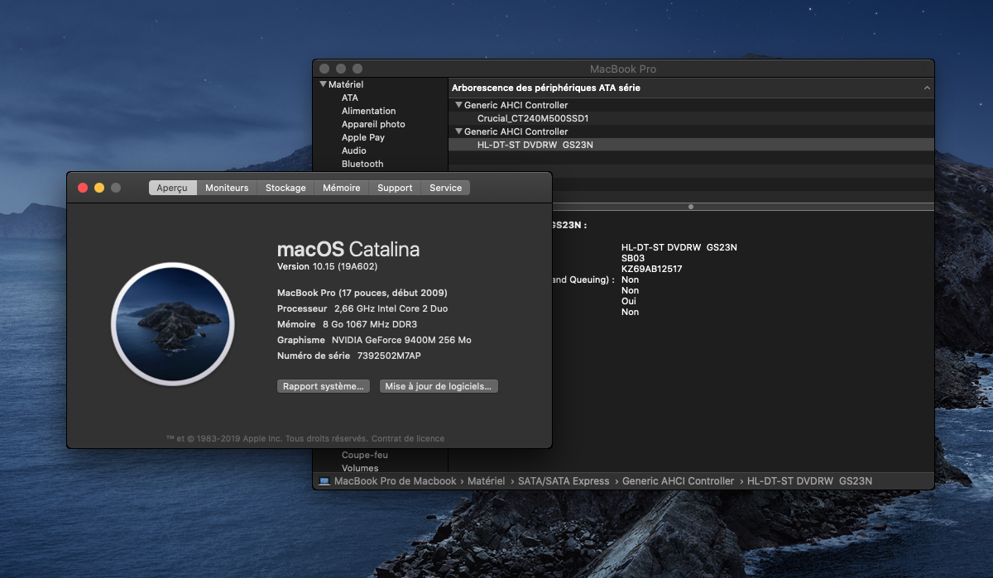Viewport: 993px width, 578px height.
Task: Click the 'macOS Catalina' heading
Action: point(348,249)
